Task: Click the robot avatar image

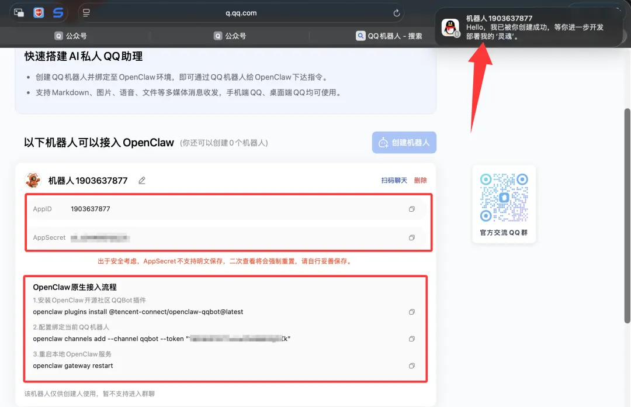Action: 33,180
